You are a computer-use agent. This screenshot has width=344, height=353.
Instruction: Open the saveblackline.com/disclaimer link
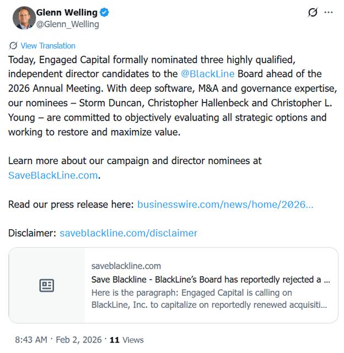128,233
